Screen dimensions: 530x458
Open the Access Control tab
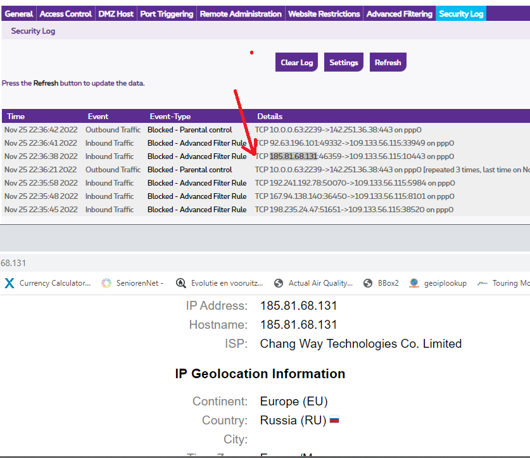65,14
